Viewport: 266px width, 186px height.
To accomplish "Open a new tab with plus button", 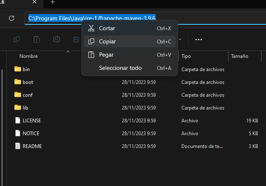I will click(x=53, y=2).
